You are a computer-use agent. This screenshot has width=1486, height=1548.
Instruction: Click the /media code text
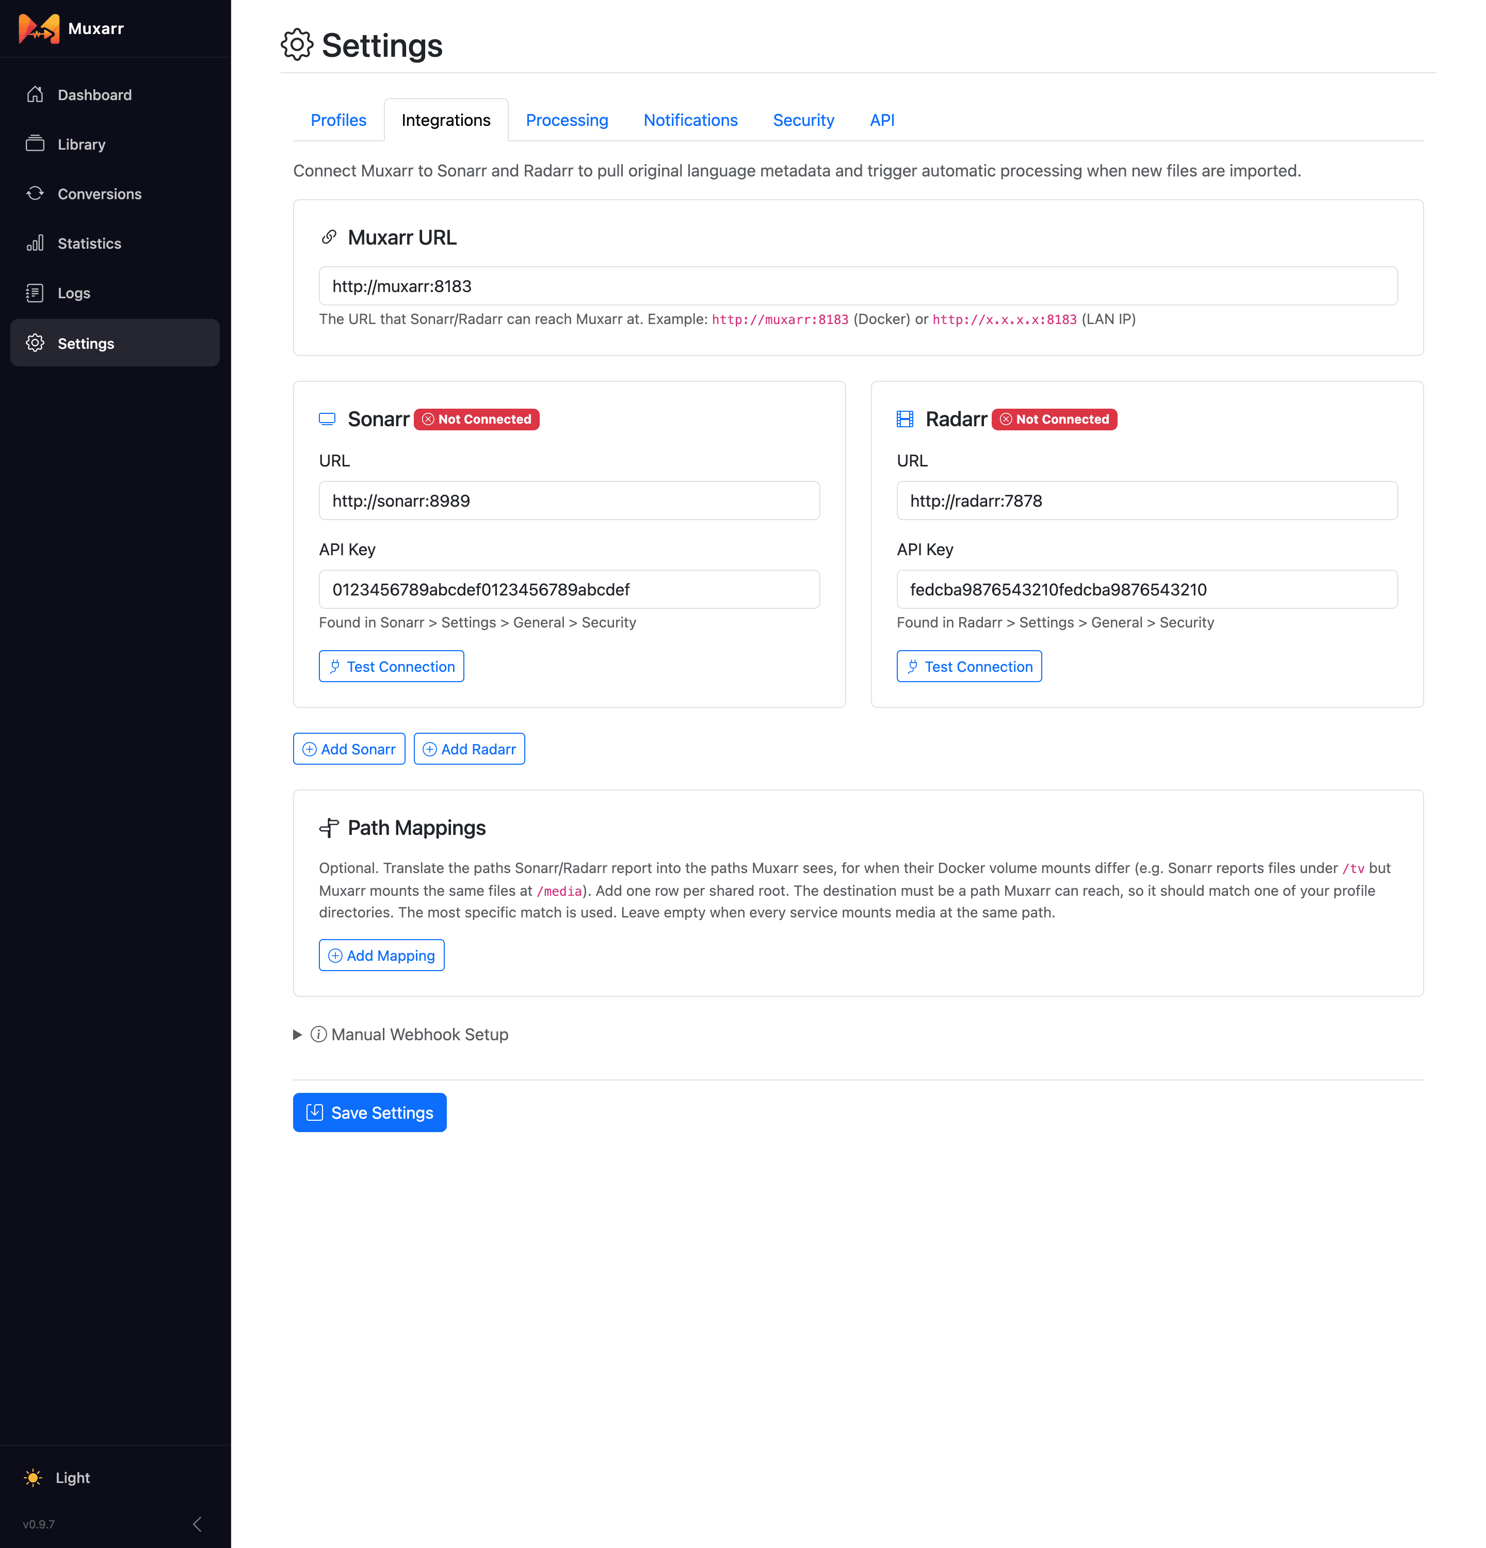pos(559,891)
